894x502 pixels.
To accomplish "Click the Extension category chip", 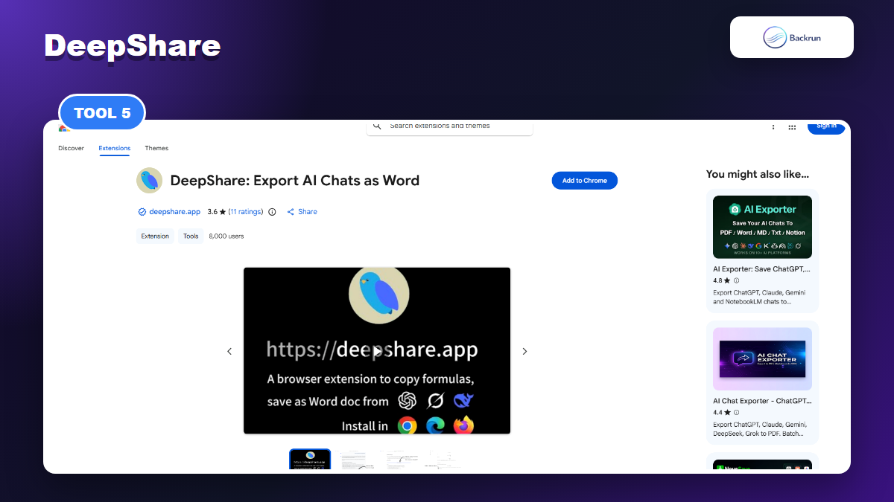I will 155,236.
